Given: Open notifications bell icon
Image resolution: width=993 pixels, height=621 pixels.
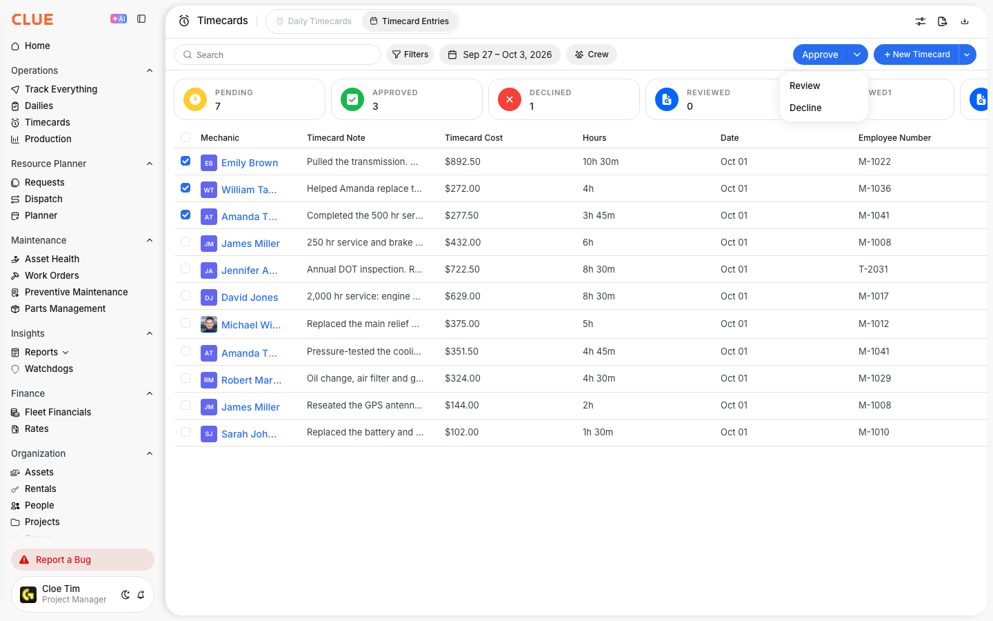Looking at the screenshot, I should 141,595.
